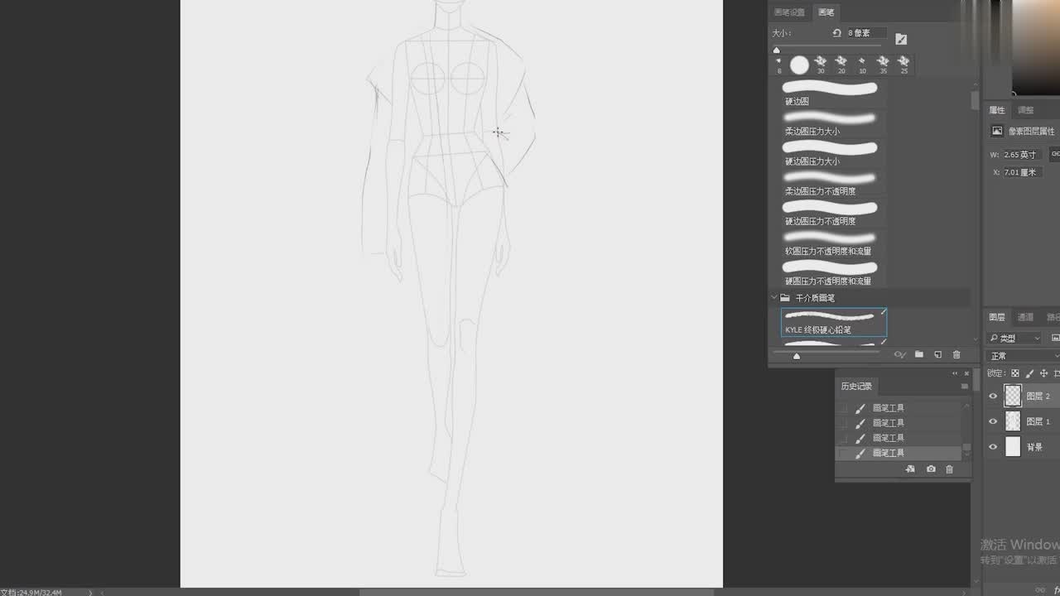Select the 图层 1 layer thumbnail

pyautogui.click(x=1013, y=421)
